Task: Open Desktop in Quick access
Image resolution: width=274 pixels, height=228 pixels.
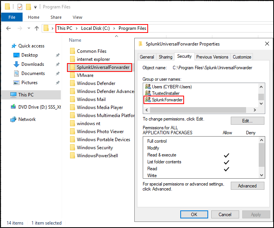Action: (x=29, y=55)
